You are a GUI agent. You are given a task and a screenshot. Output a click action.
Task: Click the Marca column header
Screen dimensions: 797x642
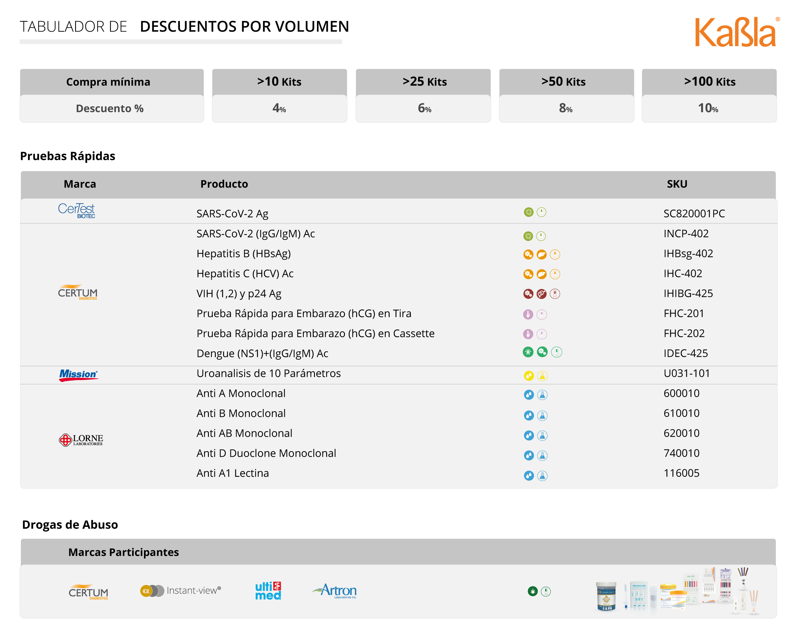click(80, 184)
